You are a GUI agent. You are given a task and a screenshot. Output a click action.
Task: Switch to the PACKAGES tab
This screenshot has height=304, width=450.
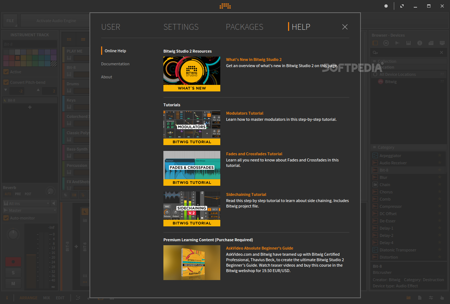click(x=245, y=27)
